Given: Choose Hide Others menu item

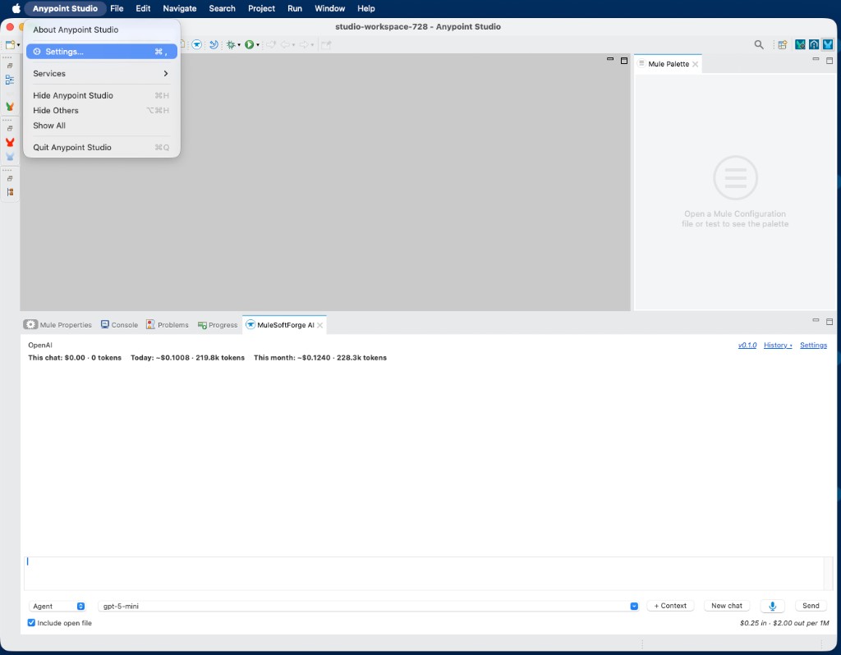Looking at the screenshot, I should [x=101, y=111].
